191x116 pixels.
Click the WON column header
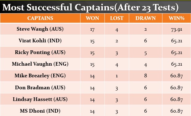92,18
